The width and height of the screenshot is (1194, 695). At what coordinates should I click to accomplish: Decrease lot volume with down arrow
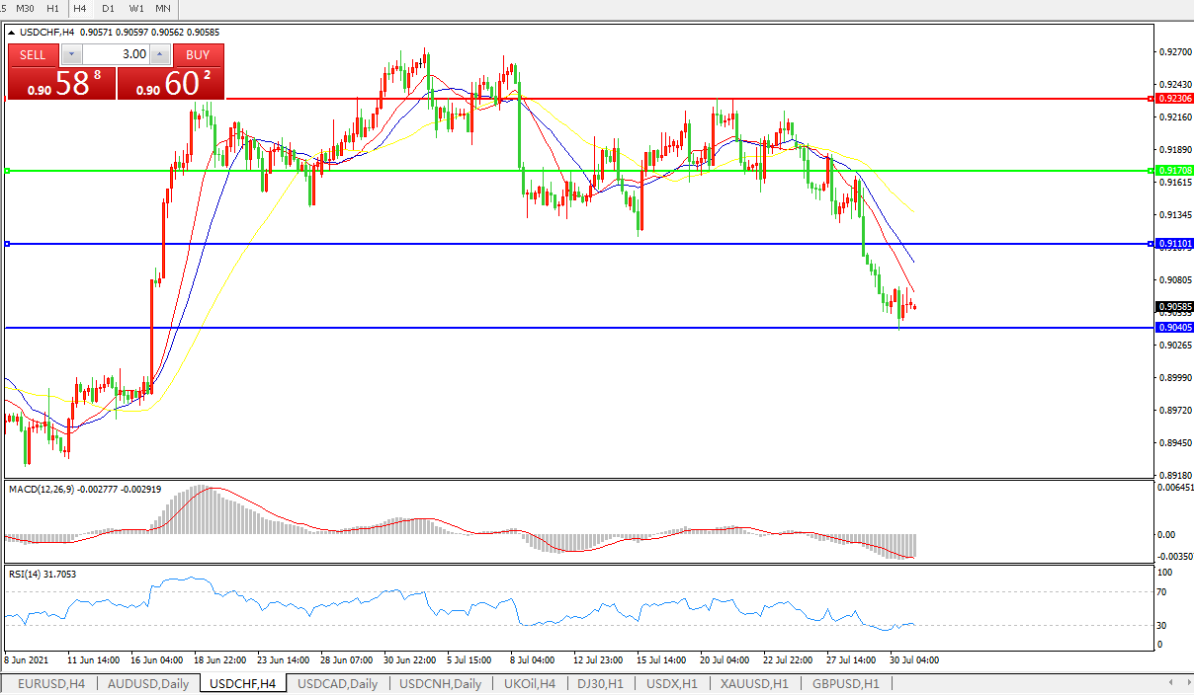tap(69, 54)
